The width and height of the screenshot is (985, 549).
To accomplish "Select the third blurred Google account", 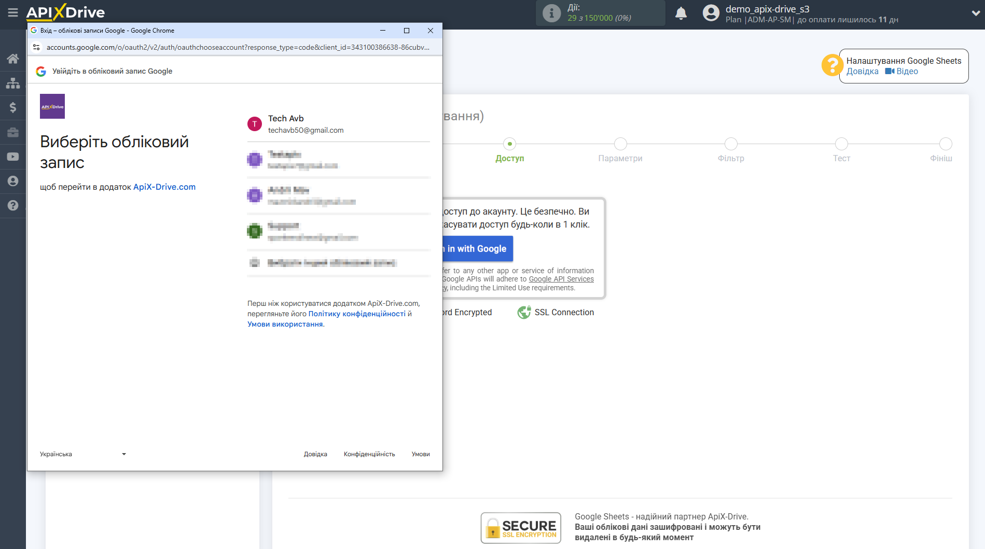I will [x=339, y=195].
